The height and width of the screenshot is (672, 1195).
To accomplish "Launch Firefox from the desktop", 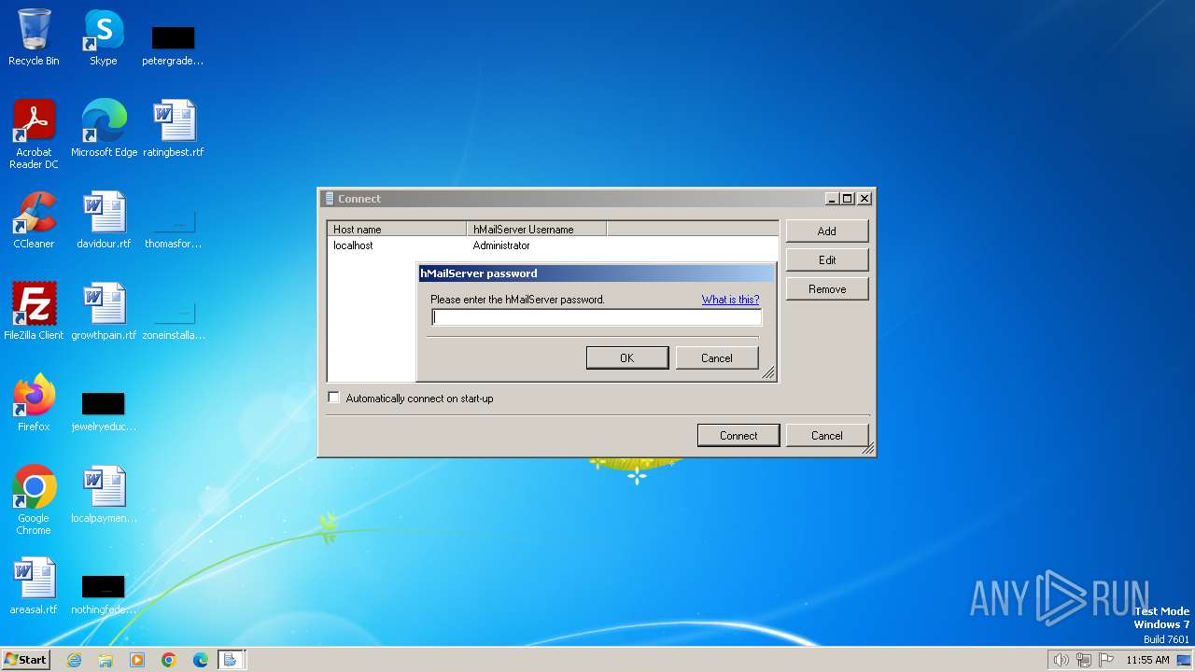I will pos(34,403).
